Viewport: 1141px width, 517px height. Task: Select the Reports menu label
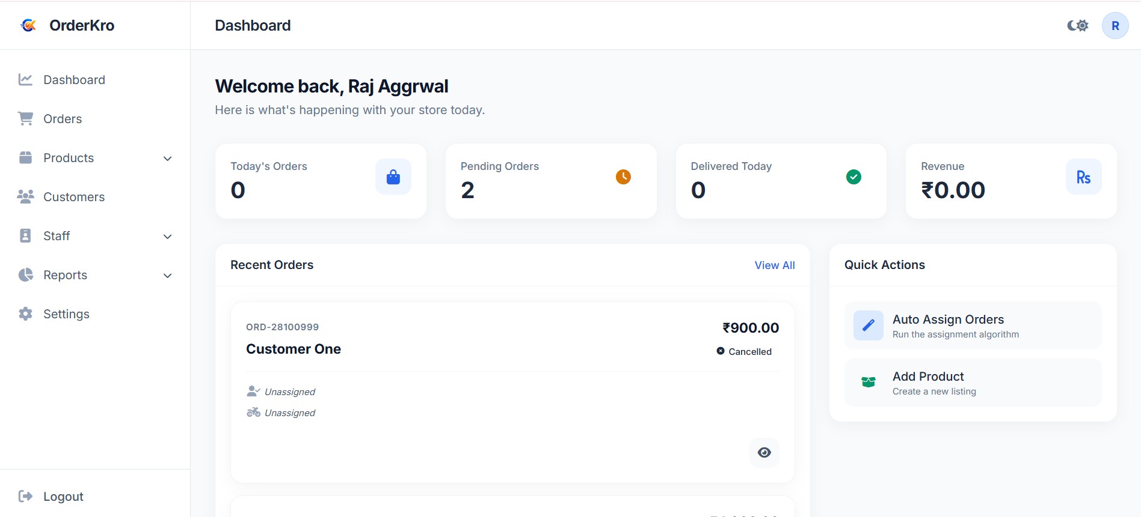[x=65, y=275]
